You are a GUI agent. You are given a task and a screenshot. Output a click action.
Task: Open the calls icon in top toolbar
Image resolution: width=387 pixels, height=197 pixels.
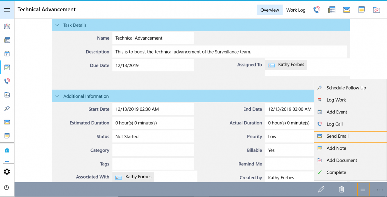[317, 10]
